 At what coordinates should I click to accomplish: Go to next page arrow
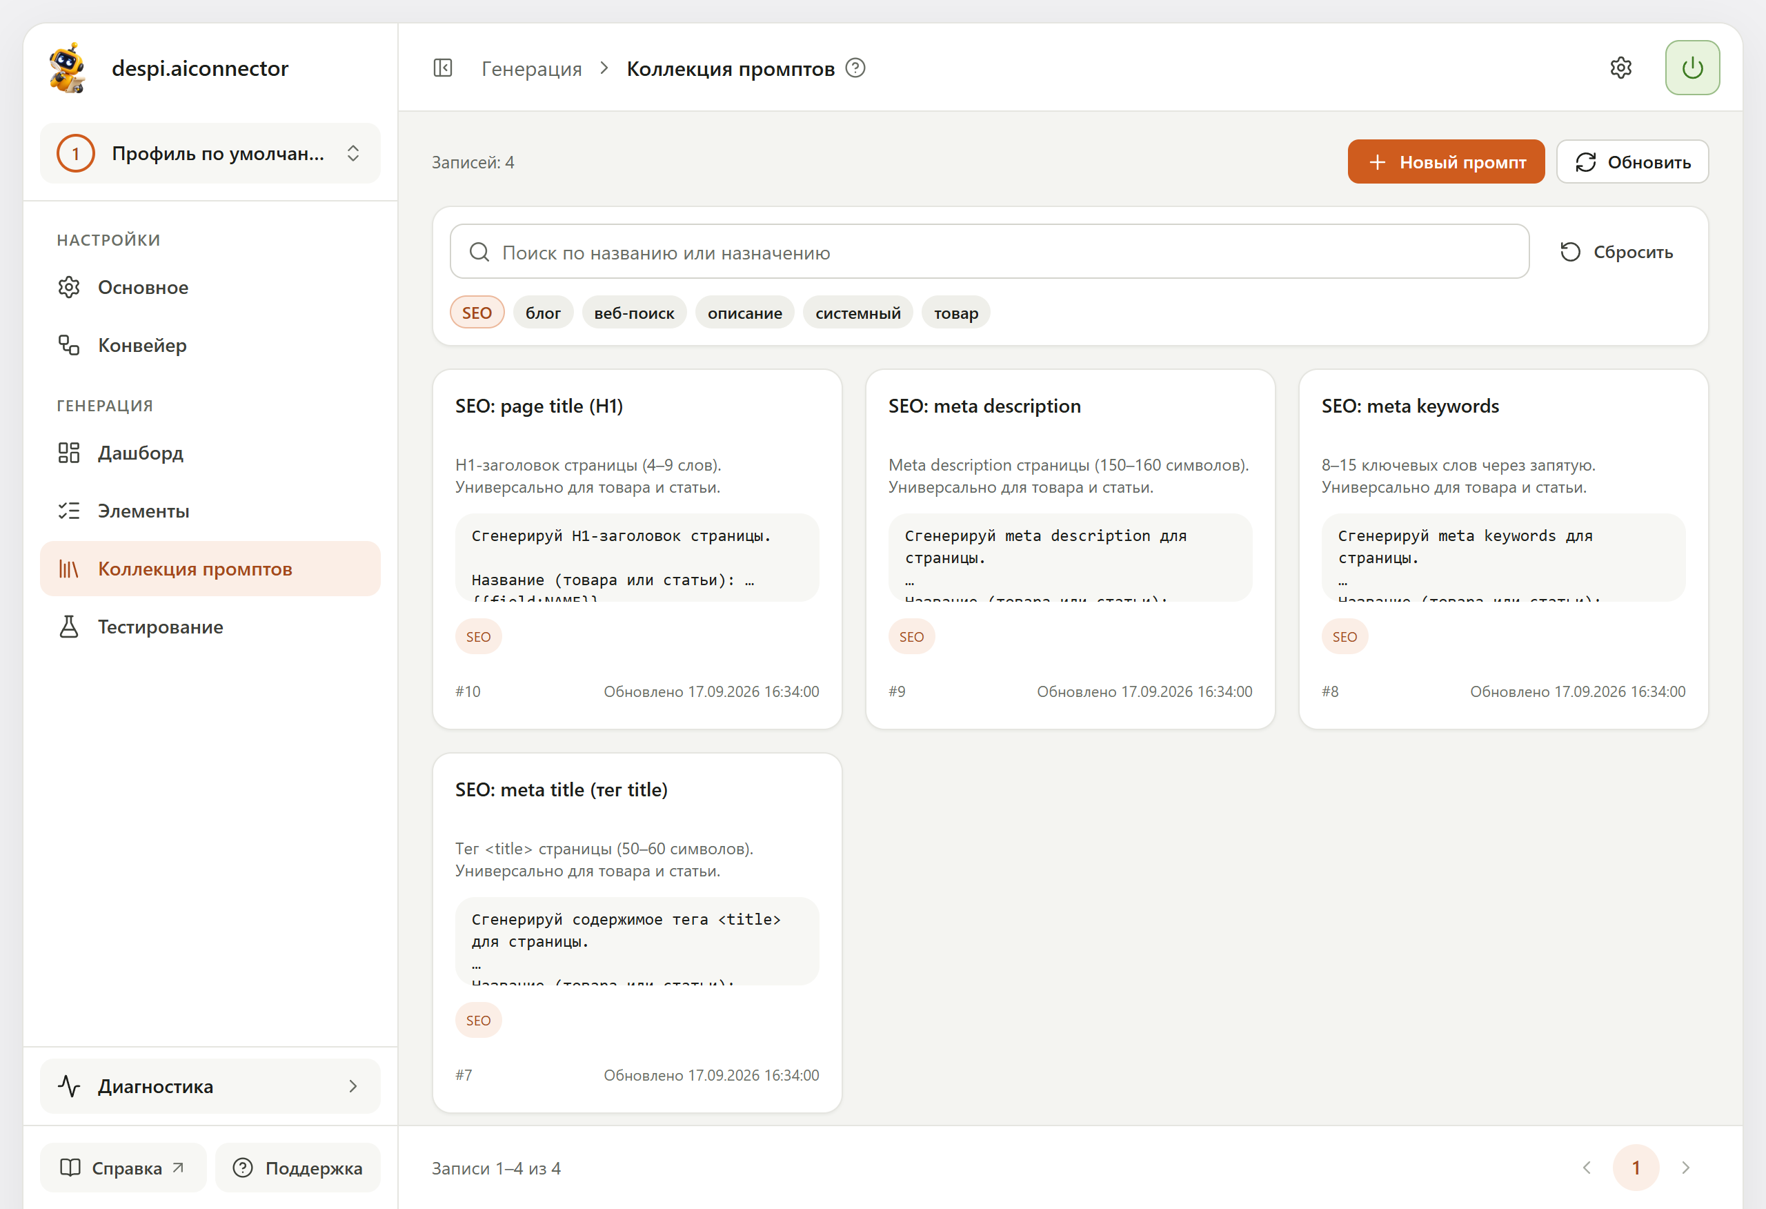coord(1685,1167)
